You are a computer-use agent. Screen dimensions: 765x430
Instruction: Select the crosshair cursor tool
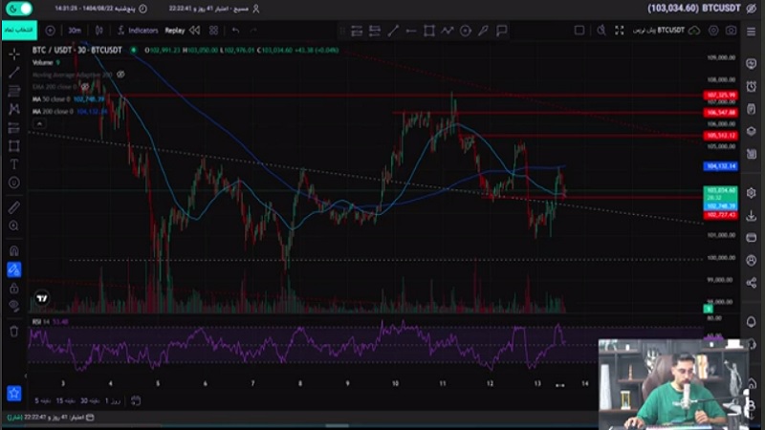[x=14, y=54]
